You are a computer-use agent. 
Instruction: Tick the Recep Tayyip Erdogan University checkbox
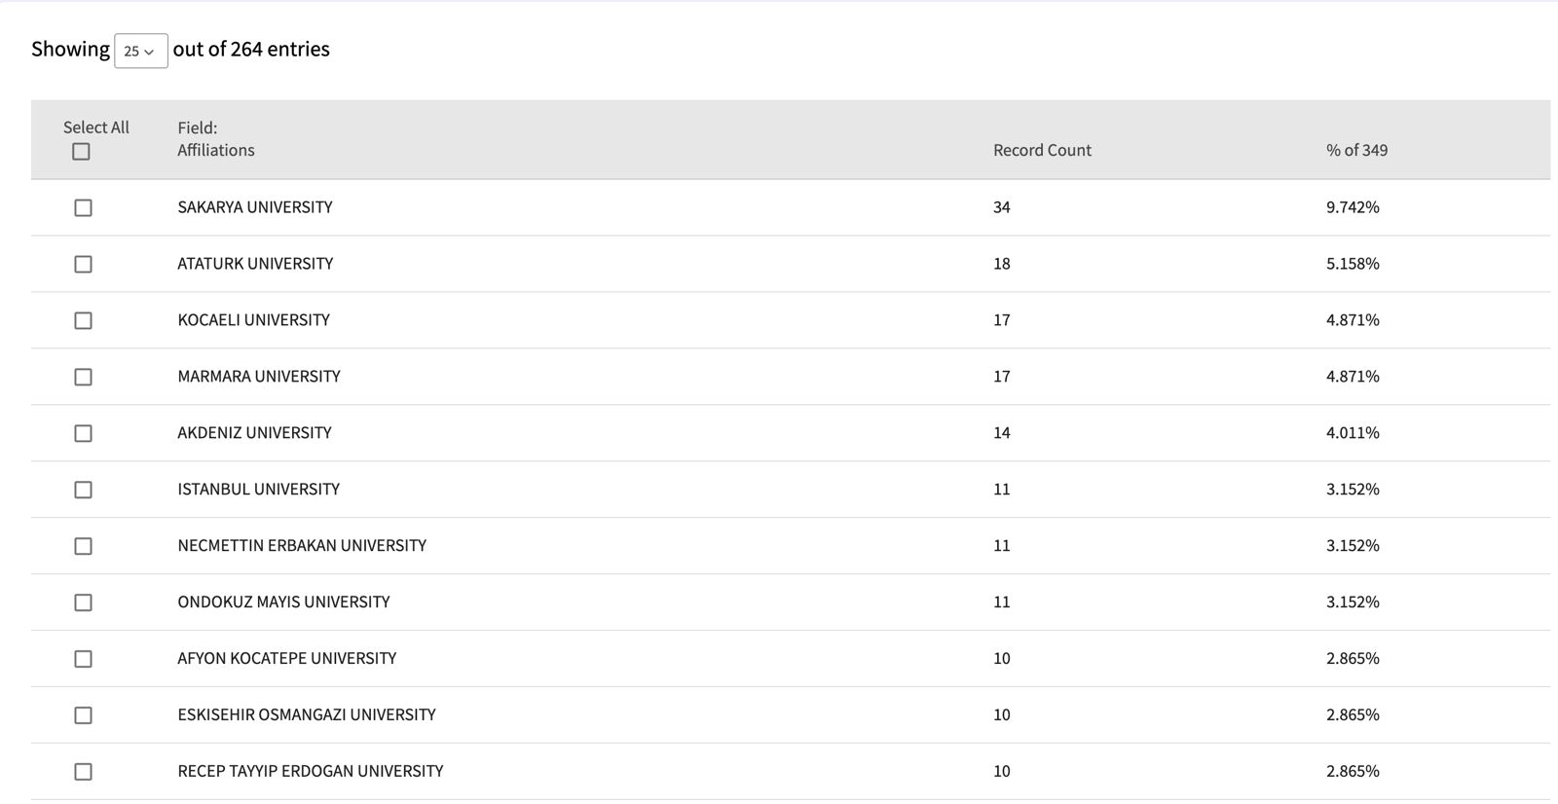click(x=84, y=772)
